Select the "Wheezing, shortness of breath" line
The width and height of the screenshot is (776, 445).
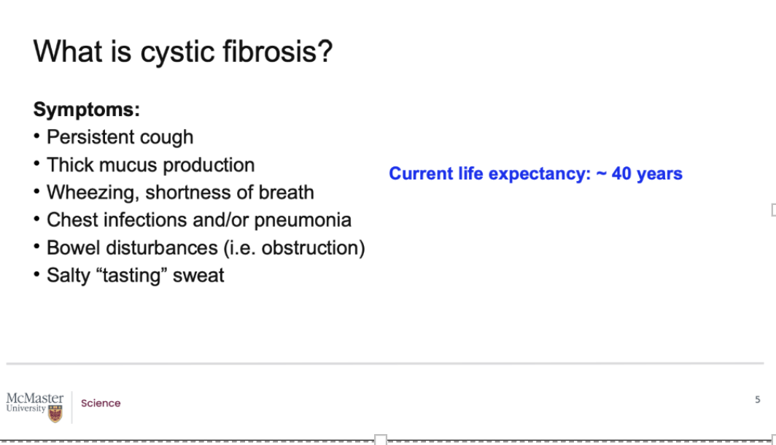coord(180,193)
